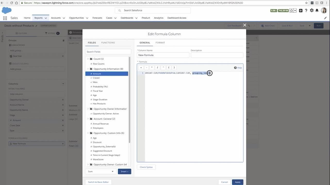Insert a closing parenthesis

(x=174, y=68)
